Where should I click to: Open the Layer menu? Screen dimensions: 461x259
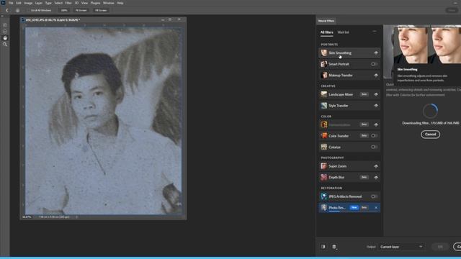click(x=39, y=3)
